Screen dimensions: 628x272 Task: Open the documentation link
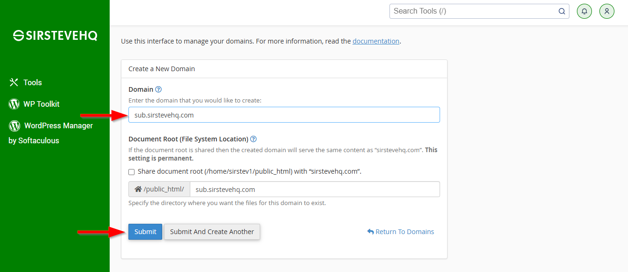(376, 41)
